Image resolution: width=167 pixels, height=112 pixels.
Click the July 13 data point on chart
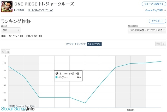click(x=85, y=103)
